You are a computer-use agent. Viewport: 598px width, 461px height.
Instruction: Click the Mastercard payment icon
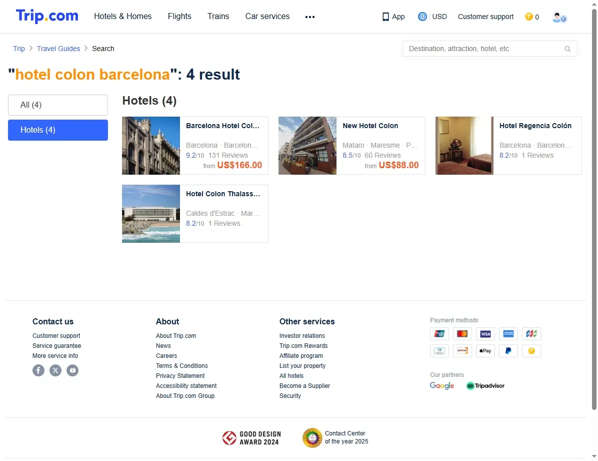462,334
